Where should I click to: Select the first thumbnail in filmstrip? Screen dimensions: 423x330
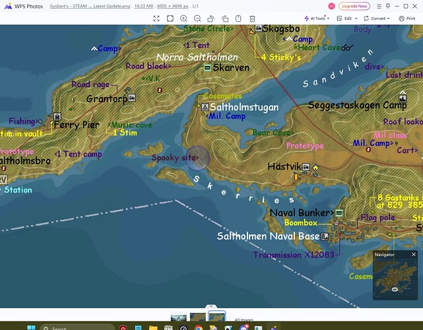[x=178, y=317]
